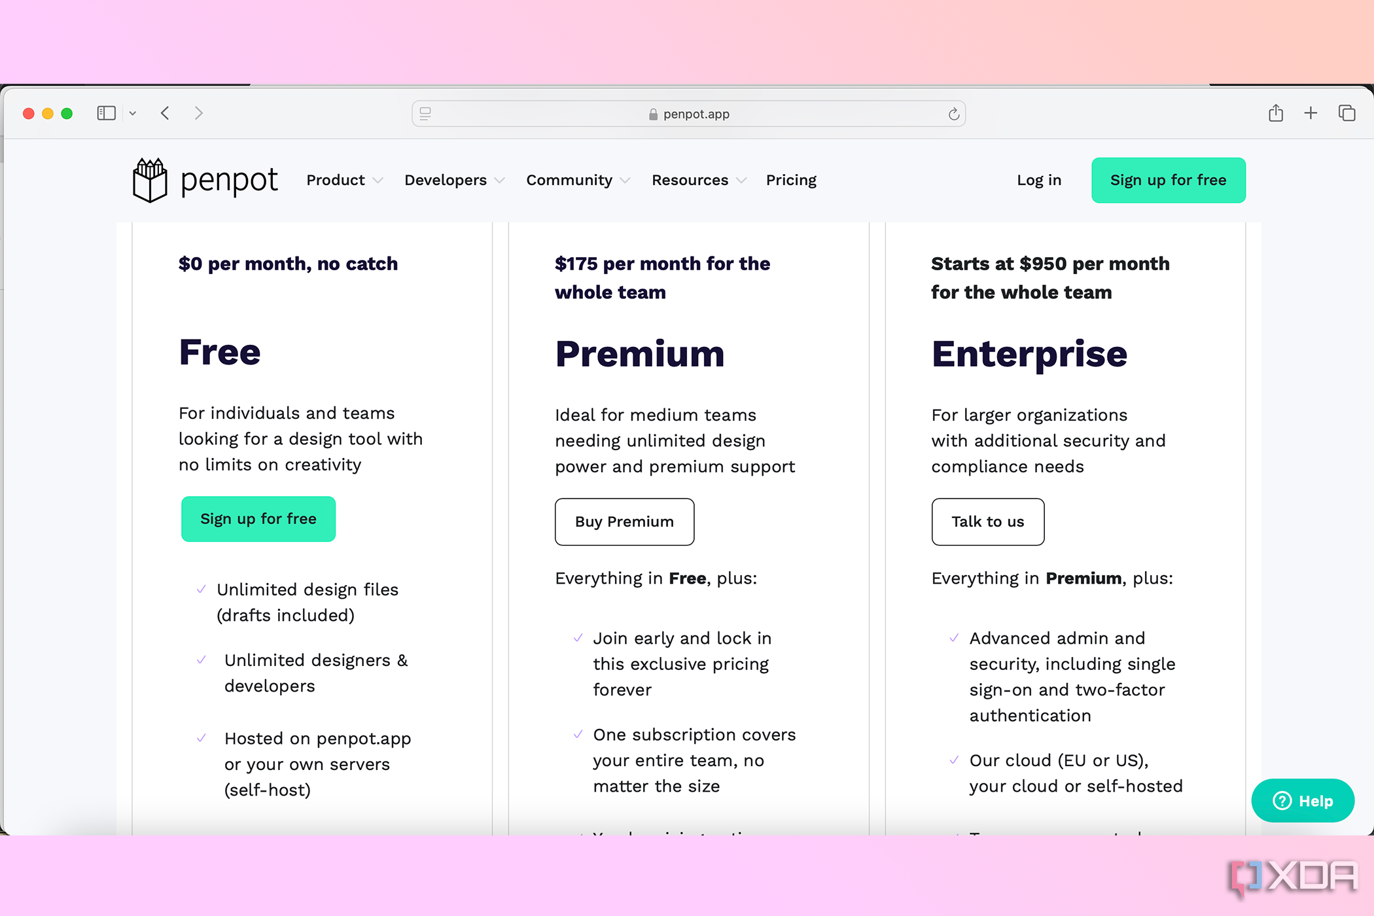Click the page reload icon
The height and width of the screenshot is (916, 1374).
coord(952,113)
